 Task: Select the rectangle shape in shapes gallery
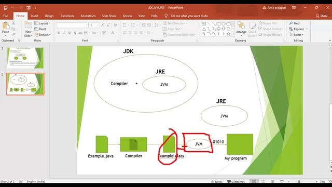click(x=218, y=24)
